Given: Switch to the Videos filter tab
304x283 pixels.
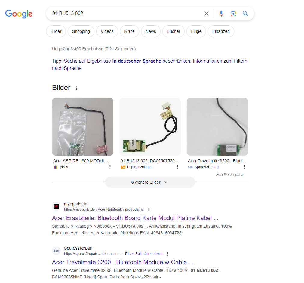Looking at the screenshot, I should [107, 31].
